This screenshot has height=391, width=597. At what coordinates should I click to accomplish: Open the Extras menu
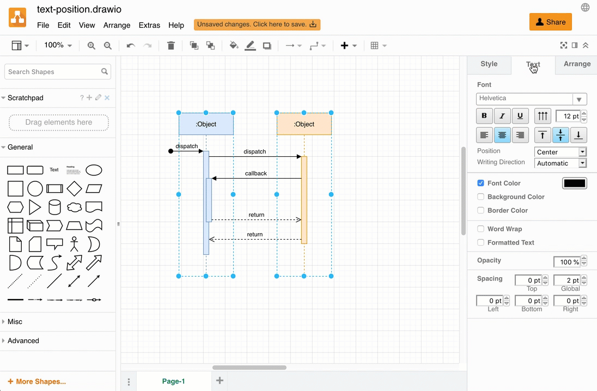click(149, 25)
